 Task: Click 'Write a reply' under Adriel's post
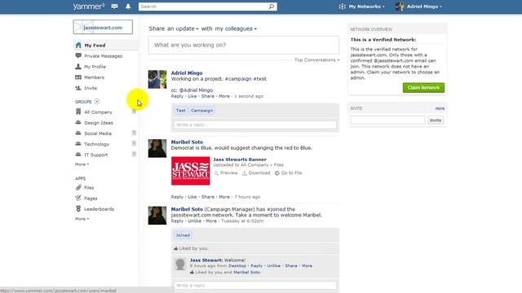point(255,125)
